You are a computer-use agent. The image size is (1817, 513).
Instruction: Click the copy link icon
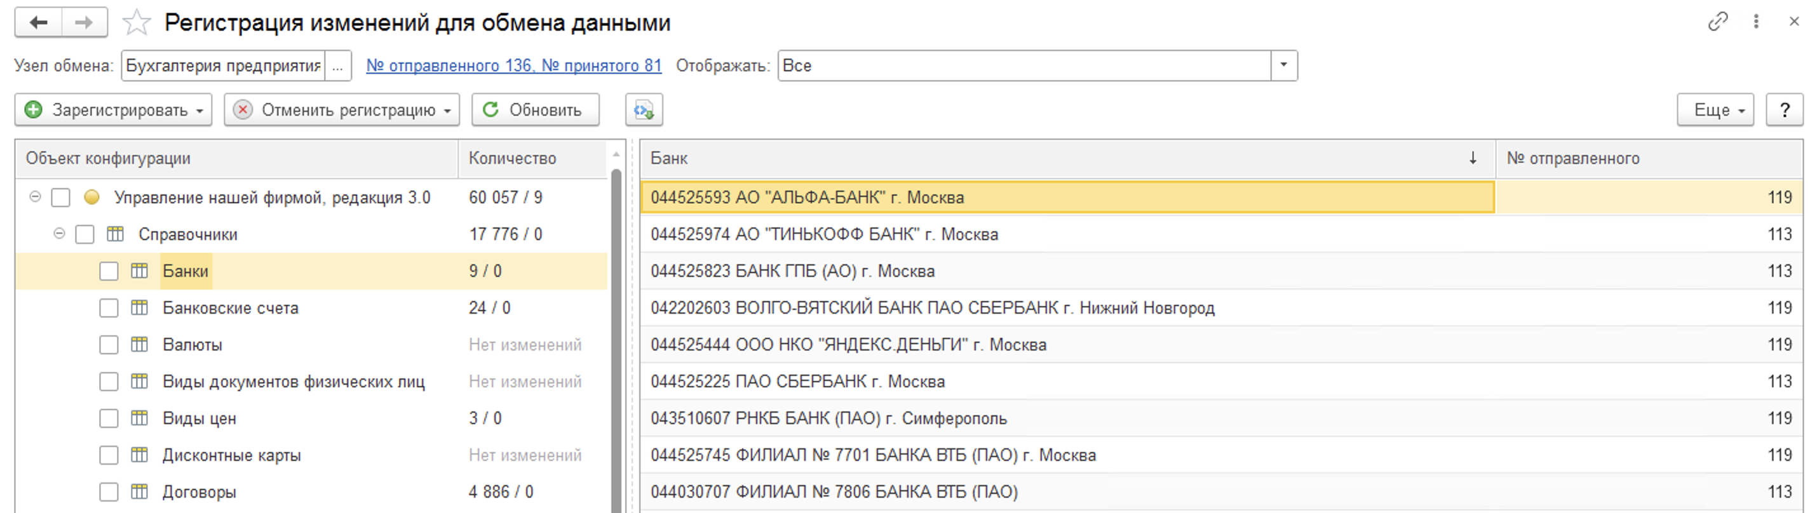pos(1717,21)
